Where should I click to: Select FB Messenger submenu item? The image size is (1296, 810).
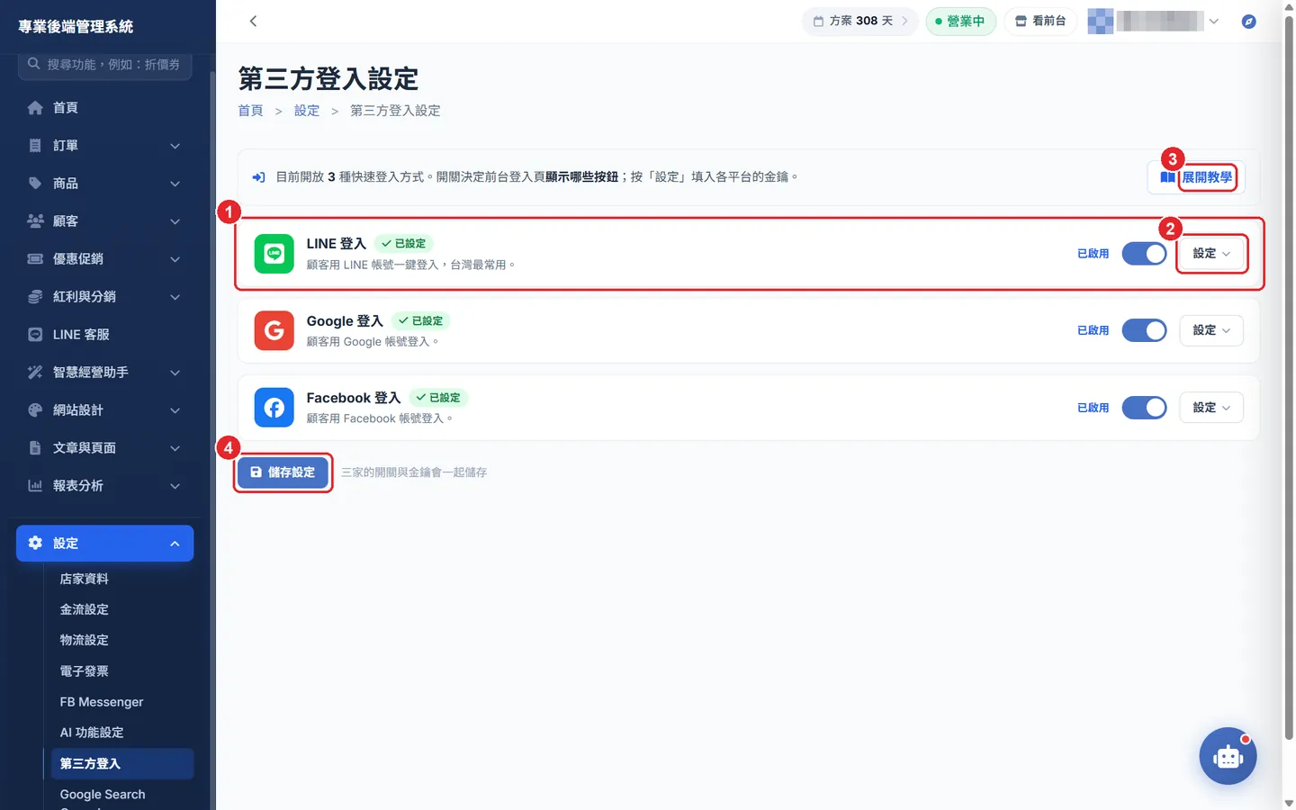[102, 702]
